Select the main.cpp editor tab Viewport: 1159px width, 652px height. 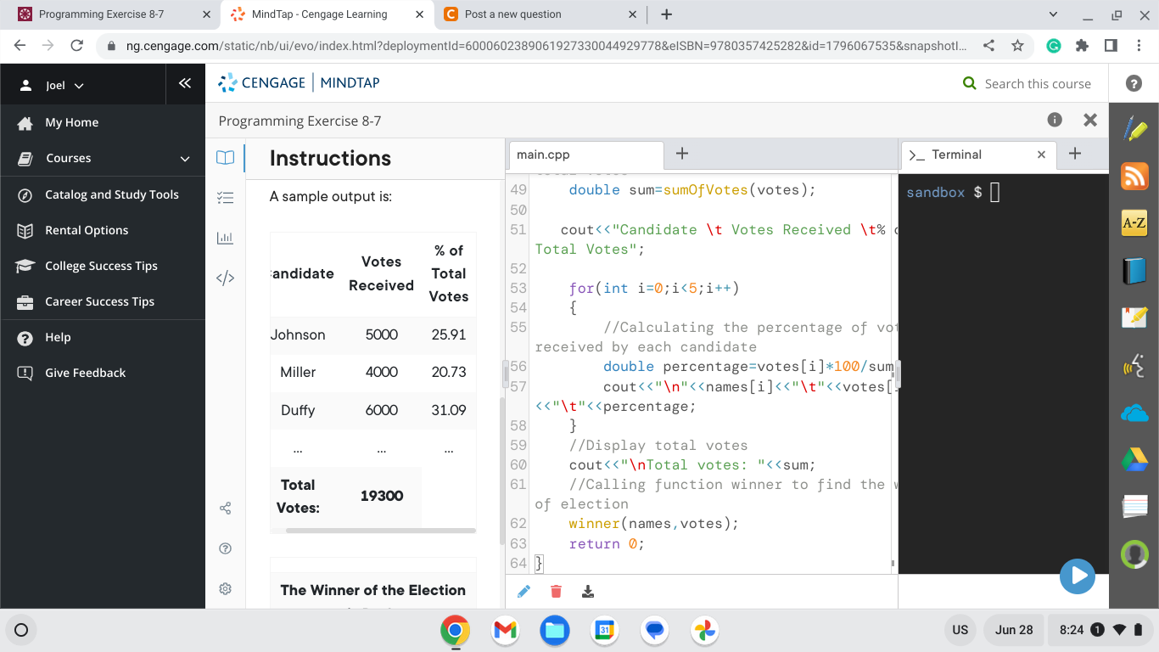(x=585, y=155)
